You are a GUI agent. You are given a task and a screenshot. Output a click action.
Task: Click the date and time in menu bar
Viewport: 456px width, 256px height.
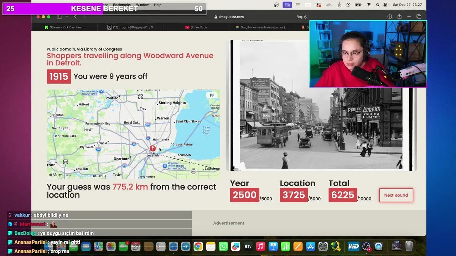(x=407, y=5)
